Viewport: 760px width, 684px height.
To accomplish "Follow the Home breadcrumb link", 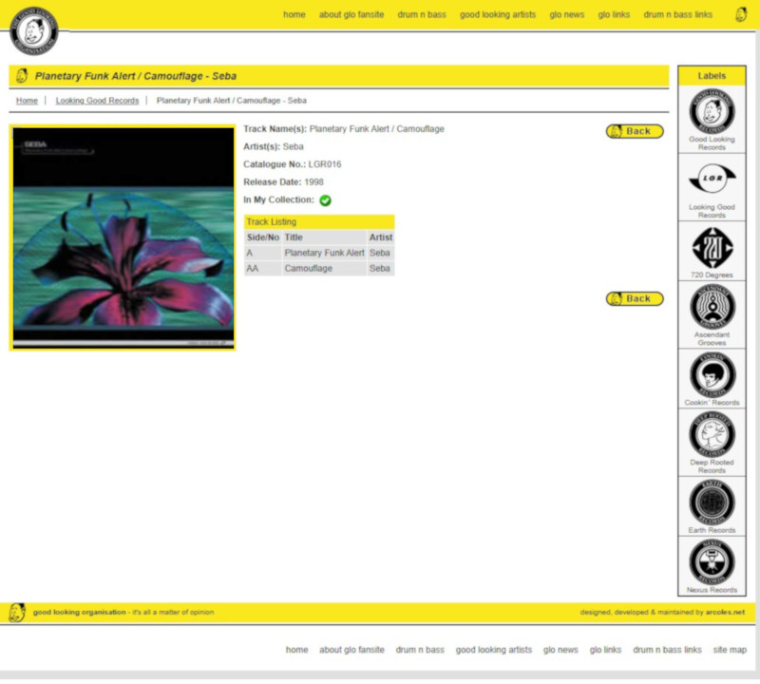I will pos(27,101).
